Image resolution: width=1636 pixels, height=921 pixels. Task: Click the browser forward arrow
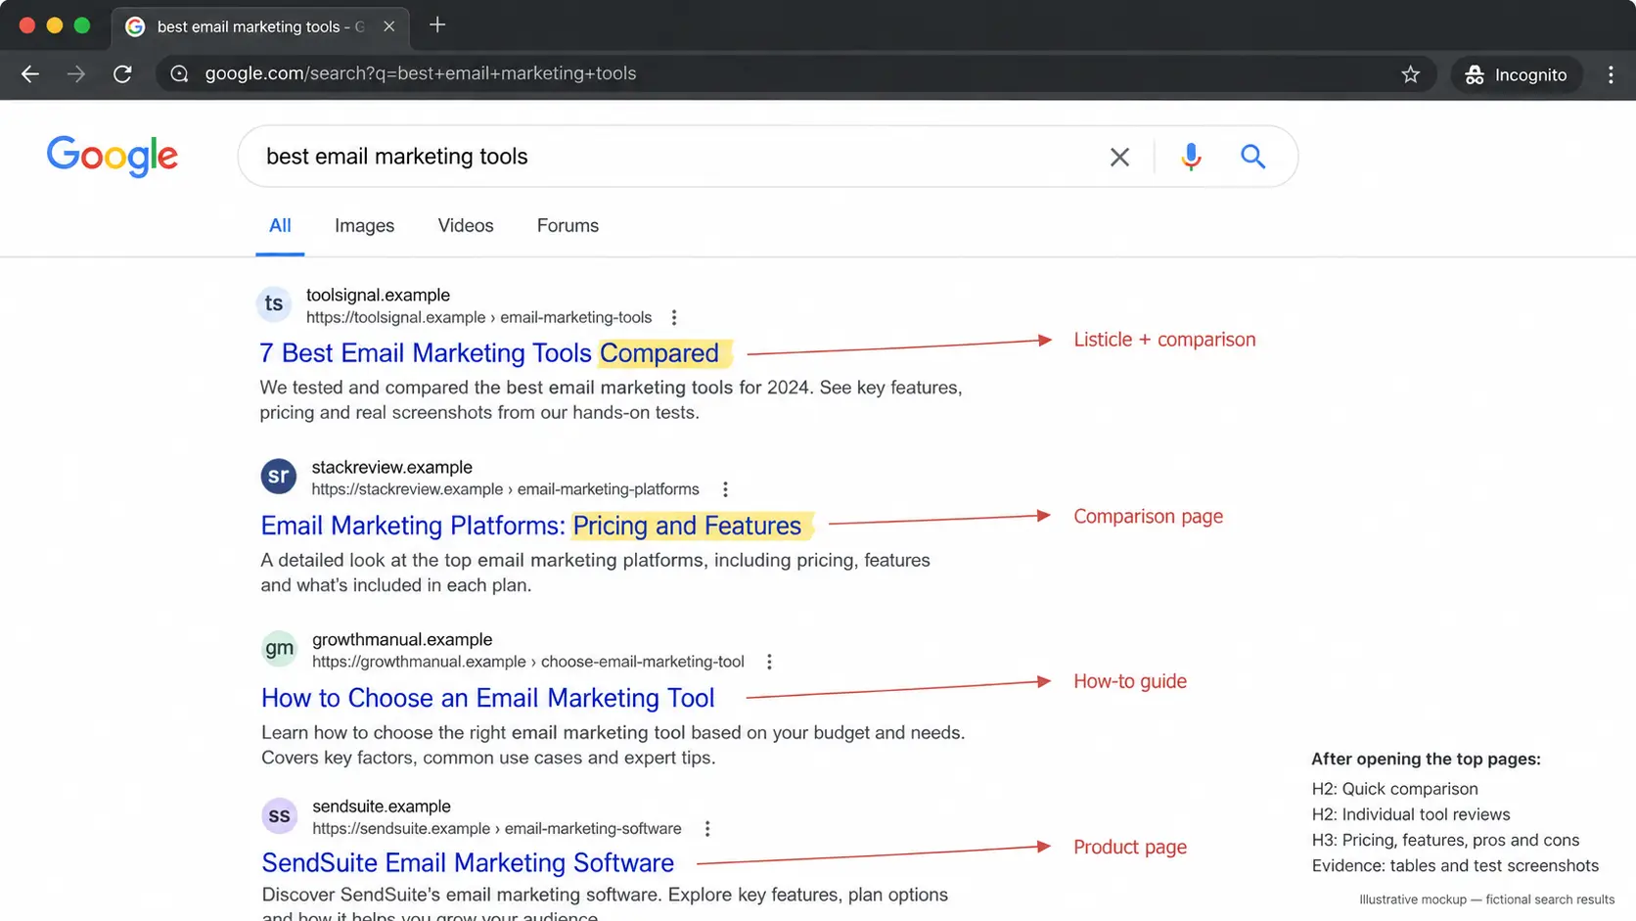tap(76, 74)
